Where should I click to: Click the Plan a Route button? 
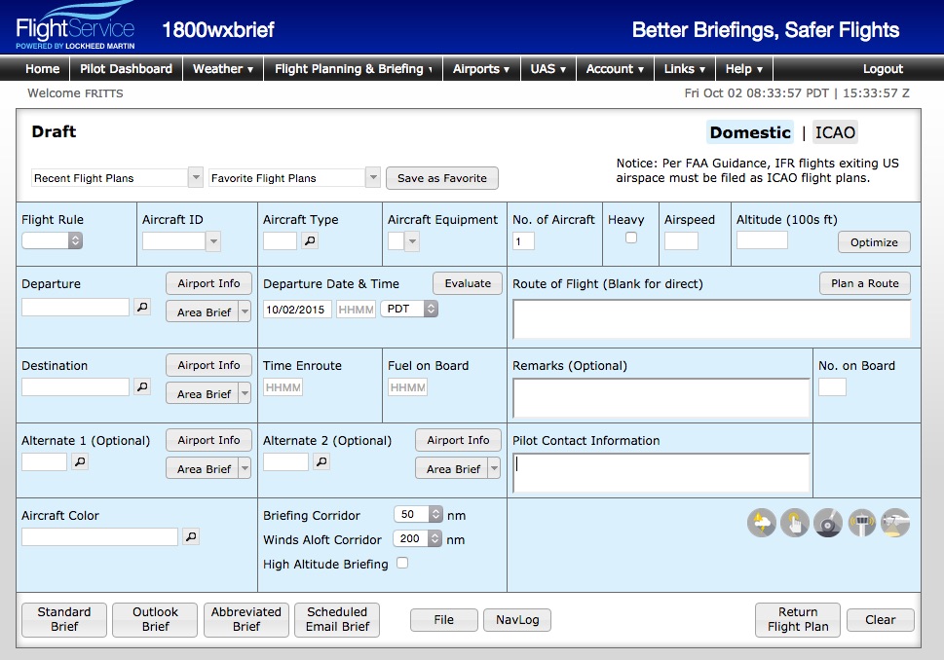(x=864, y=283)
